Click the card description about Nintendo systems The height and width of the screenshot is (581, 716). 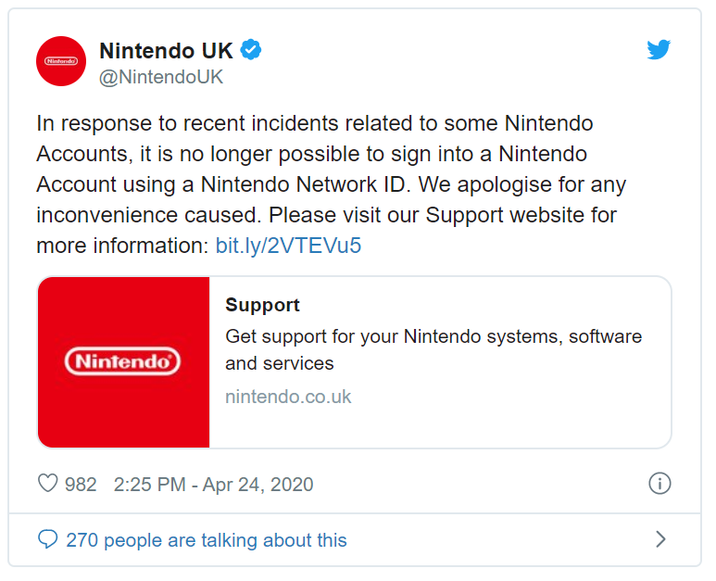433,350
